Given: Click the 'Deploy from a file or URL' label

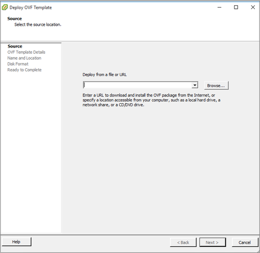Looking at the screenshot, I should 104,75.
